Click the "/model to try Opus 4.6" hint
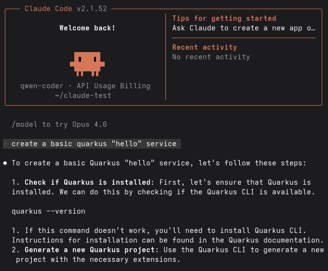 (x=59, y=124)
